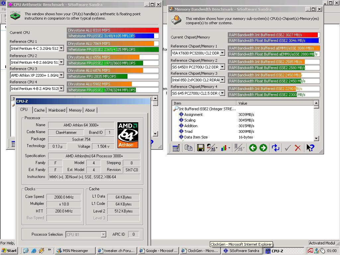This screenshot has height=255, width=340.
Task: Switch to MSN Messenger in the taskbar
Action: 75,251
